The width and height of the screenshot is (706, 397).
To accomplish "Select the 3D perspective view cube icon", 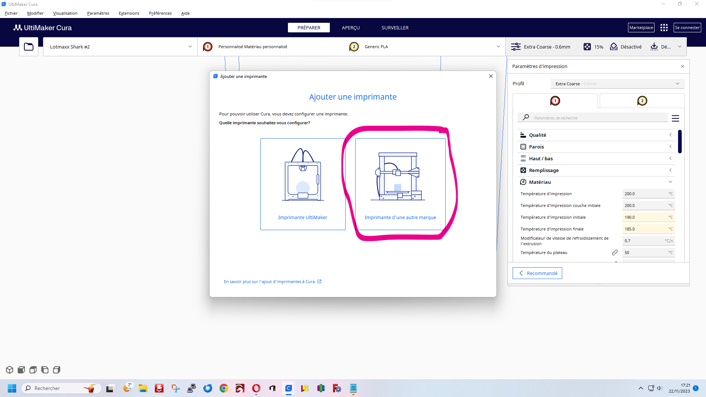I will (10, 370).
